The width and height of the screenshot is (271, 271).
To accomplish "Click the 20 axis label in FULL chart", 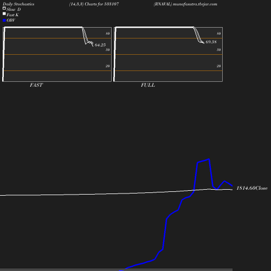I will 219,66.
